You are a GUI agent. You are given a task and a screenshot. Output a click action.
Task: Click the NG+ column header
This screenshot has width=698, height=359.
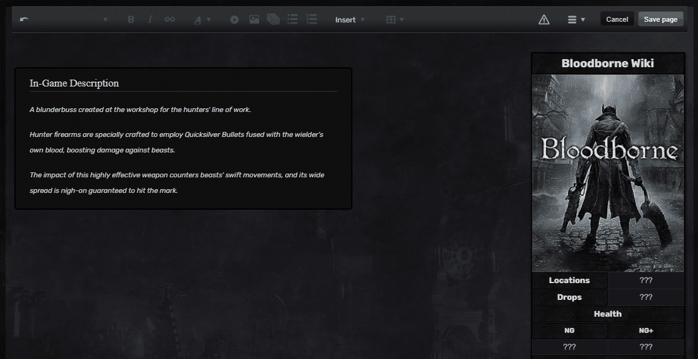tap(646, 330)
